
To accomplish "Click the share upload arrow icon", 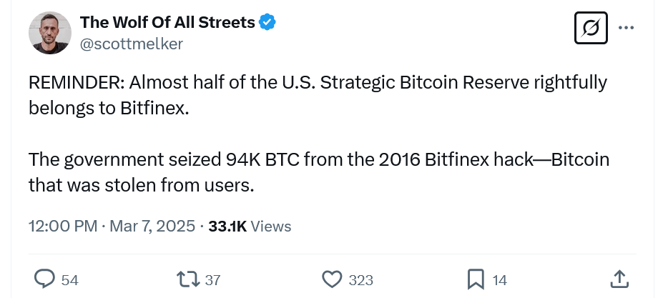I will point(620,279).
